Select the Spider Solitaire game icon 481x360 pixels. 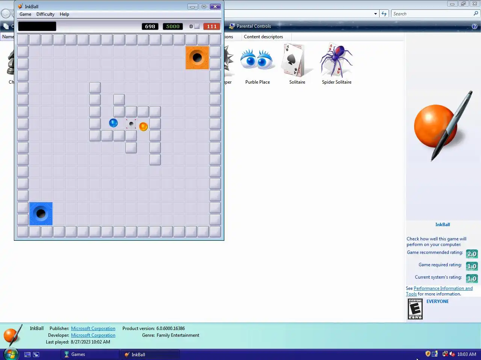tap(337, 64)
